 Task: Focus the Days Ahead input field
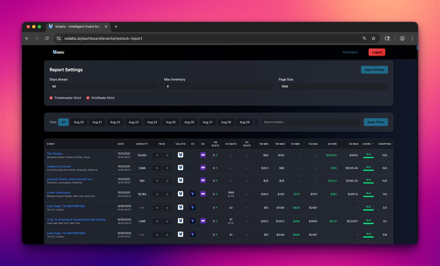(104, 86)
